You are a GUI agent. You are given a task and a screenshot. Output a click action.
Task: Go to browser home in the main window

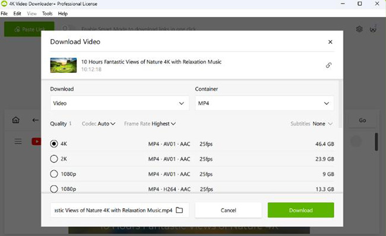[16, 120]
